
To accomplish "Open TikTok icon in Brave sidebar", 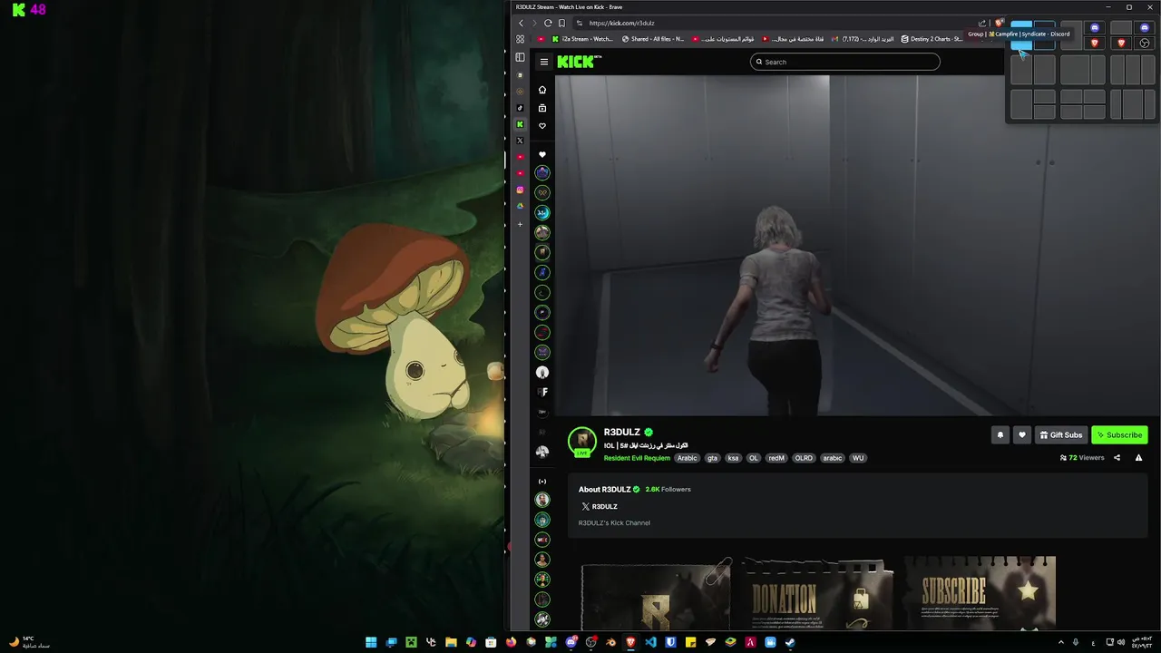I will click(520, 108).
